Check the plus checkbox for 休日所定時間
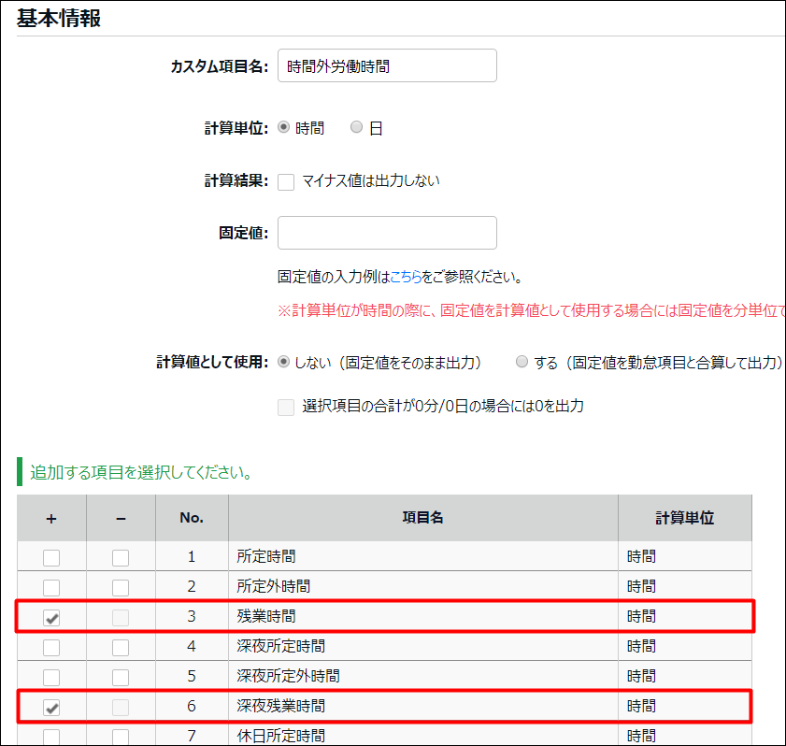The height and width of the screenshot is (746, 786). coord(51,736)
